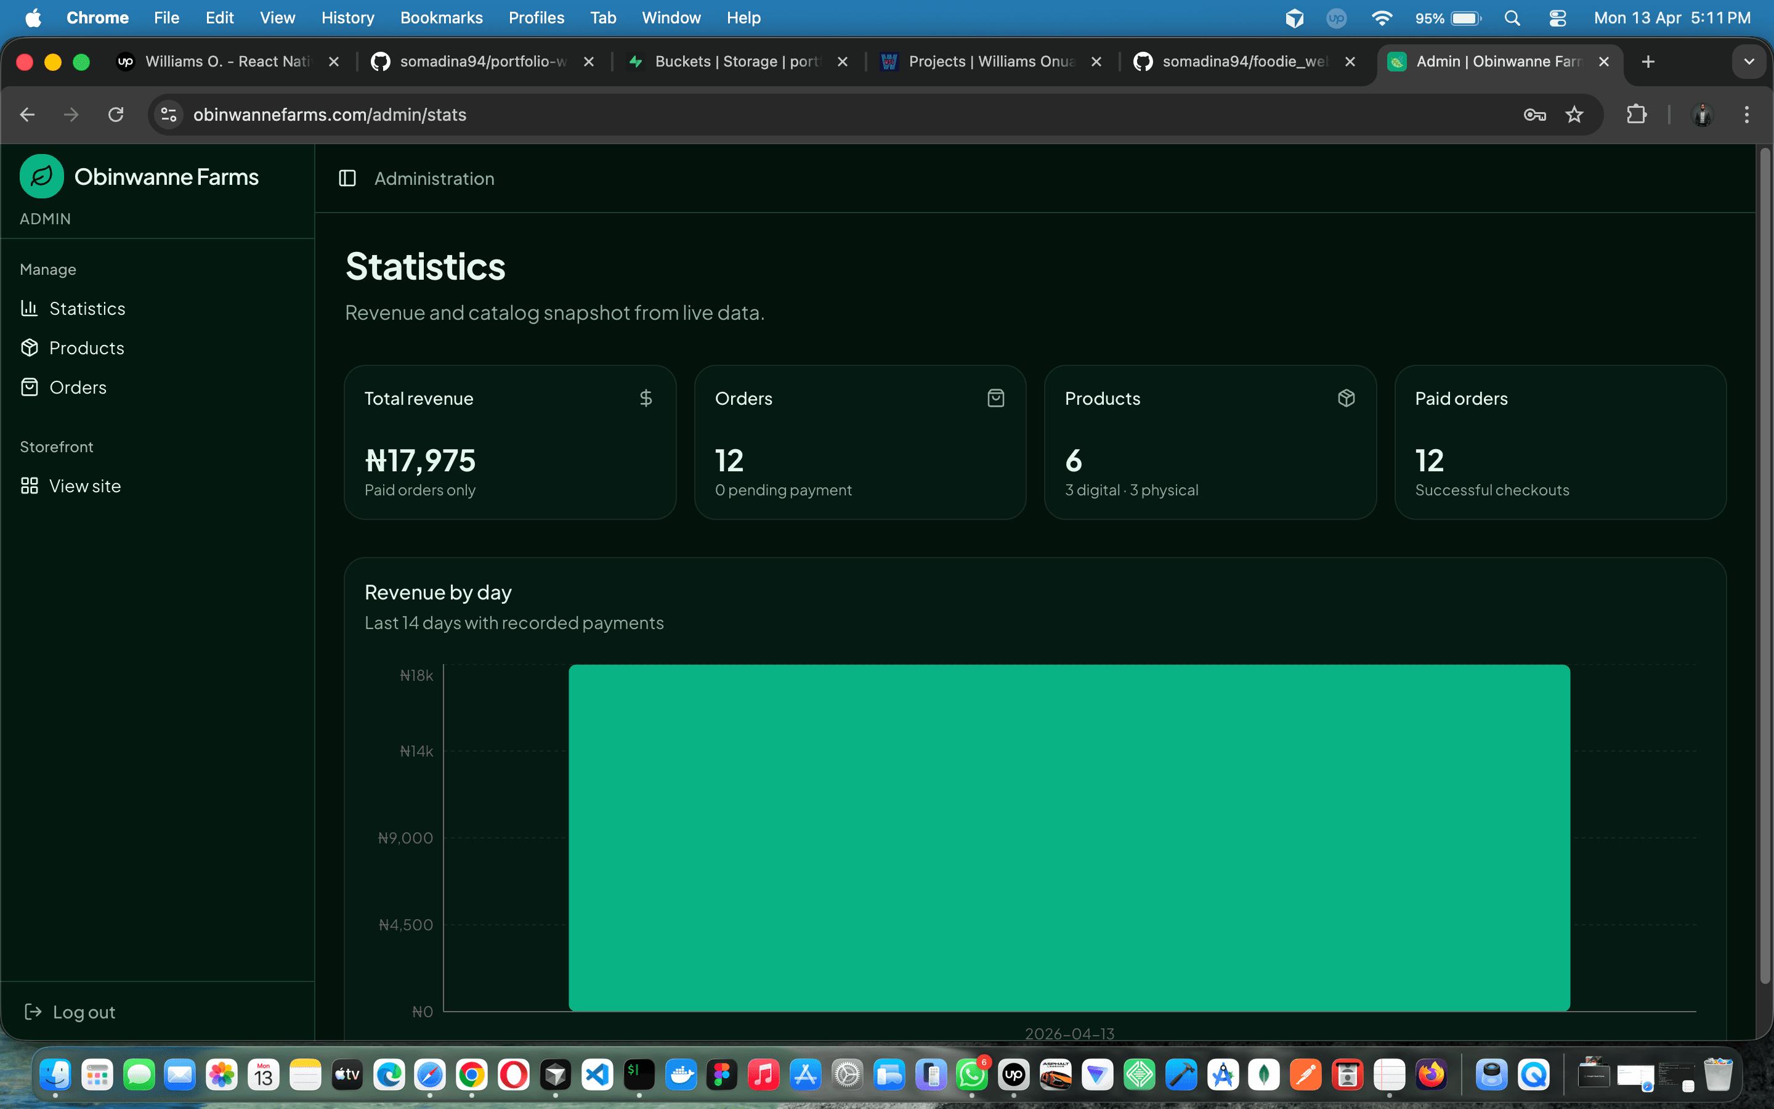This screenshot has height=1109, width=1774.
Task: Open macOS Control Center toggle icon
Action: (1557, 18)
